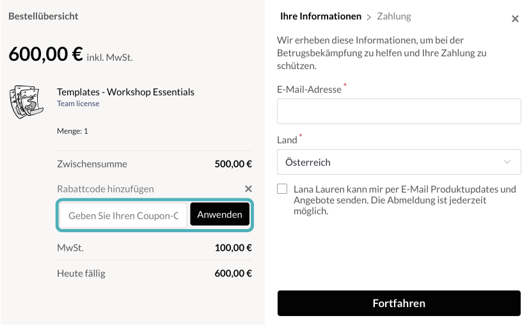Go to the Zahlung step
Screen dimensions: 529x325
(394, 16)
